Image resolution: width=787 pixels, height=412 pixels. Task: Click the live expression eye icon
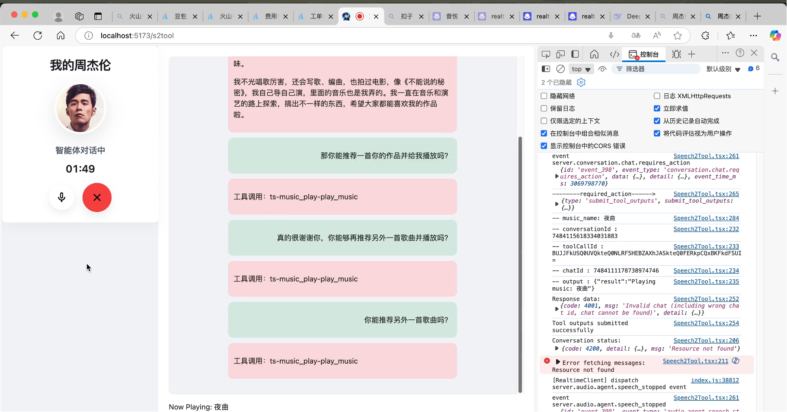tap(602, 69)
